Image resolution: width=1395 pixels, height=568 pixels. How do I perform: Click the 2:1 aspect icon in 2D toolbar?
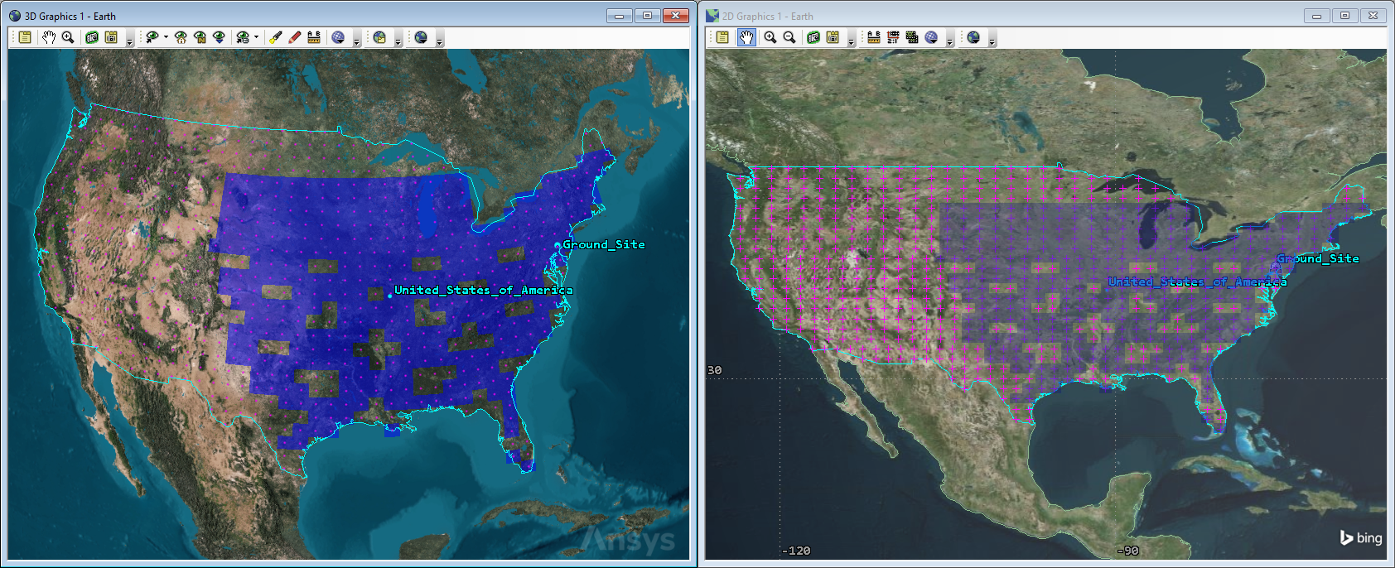892,37
